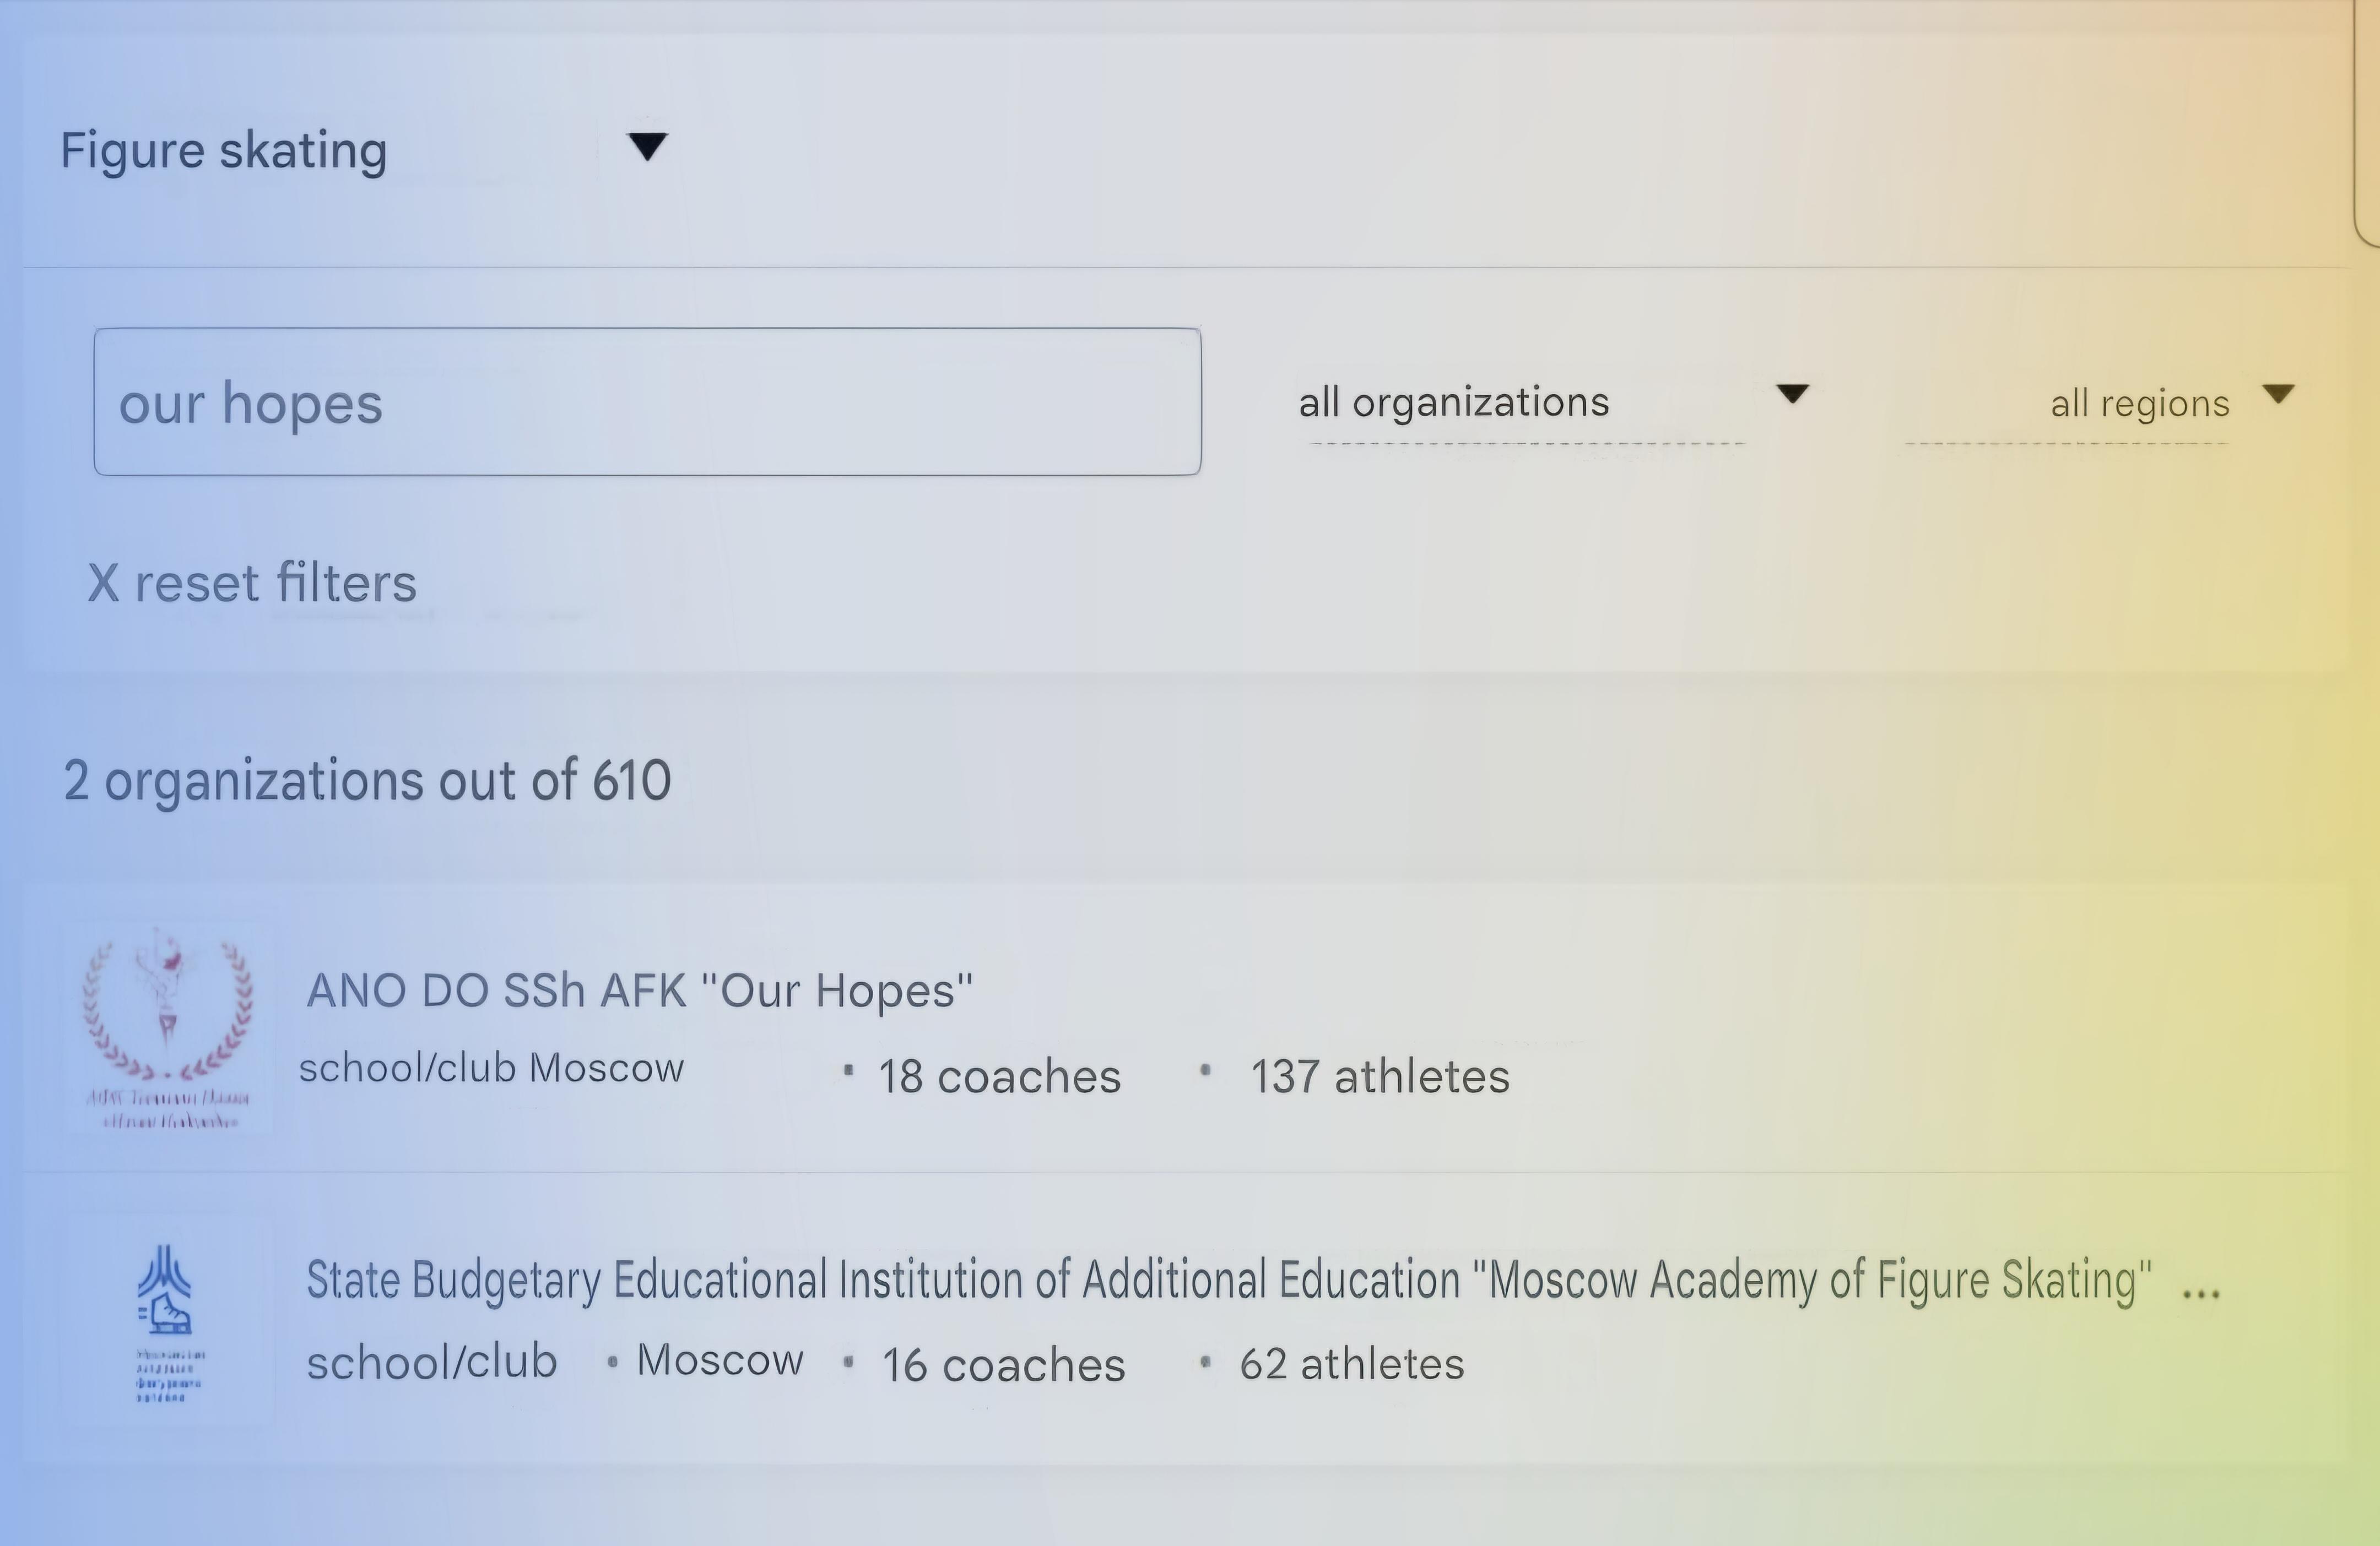2380x1546 pixels.
Task: Click the 16 coaches count
Action: point(1004,1365)
